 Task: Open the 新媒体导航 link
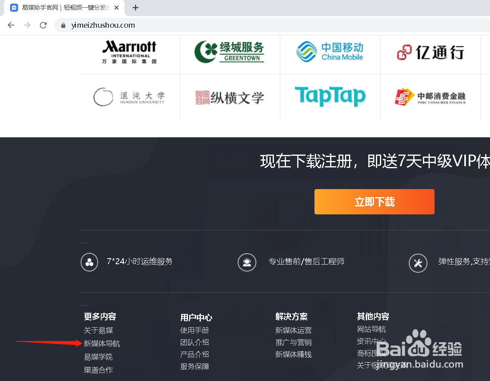point(102,344)
